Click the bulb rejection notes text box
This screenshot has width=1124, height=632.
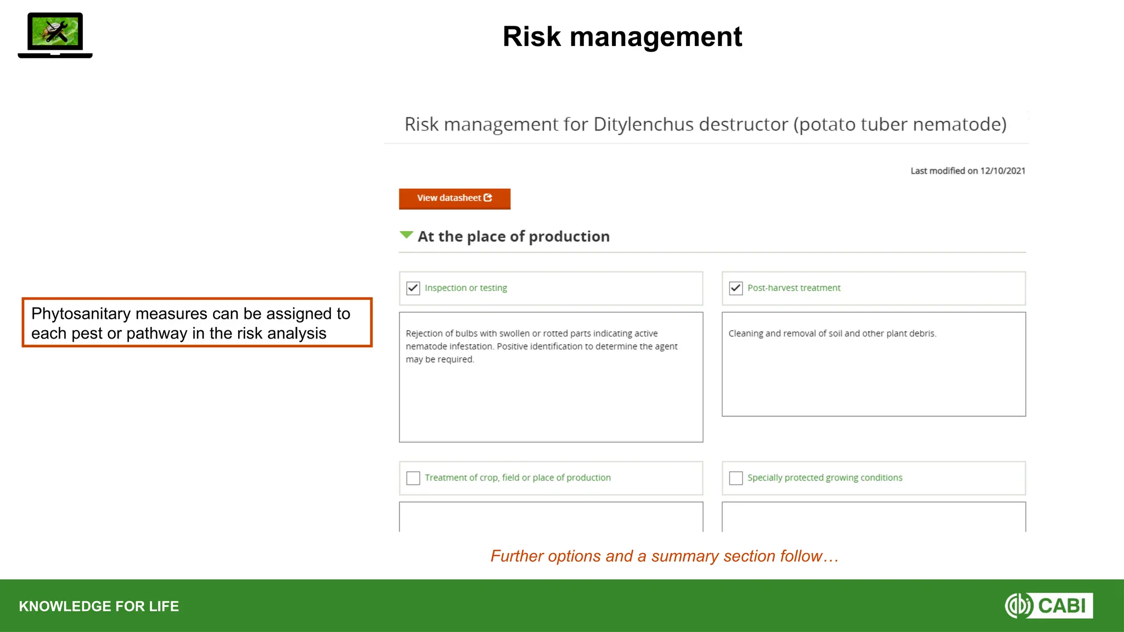click(x=550, y=377)
